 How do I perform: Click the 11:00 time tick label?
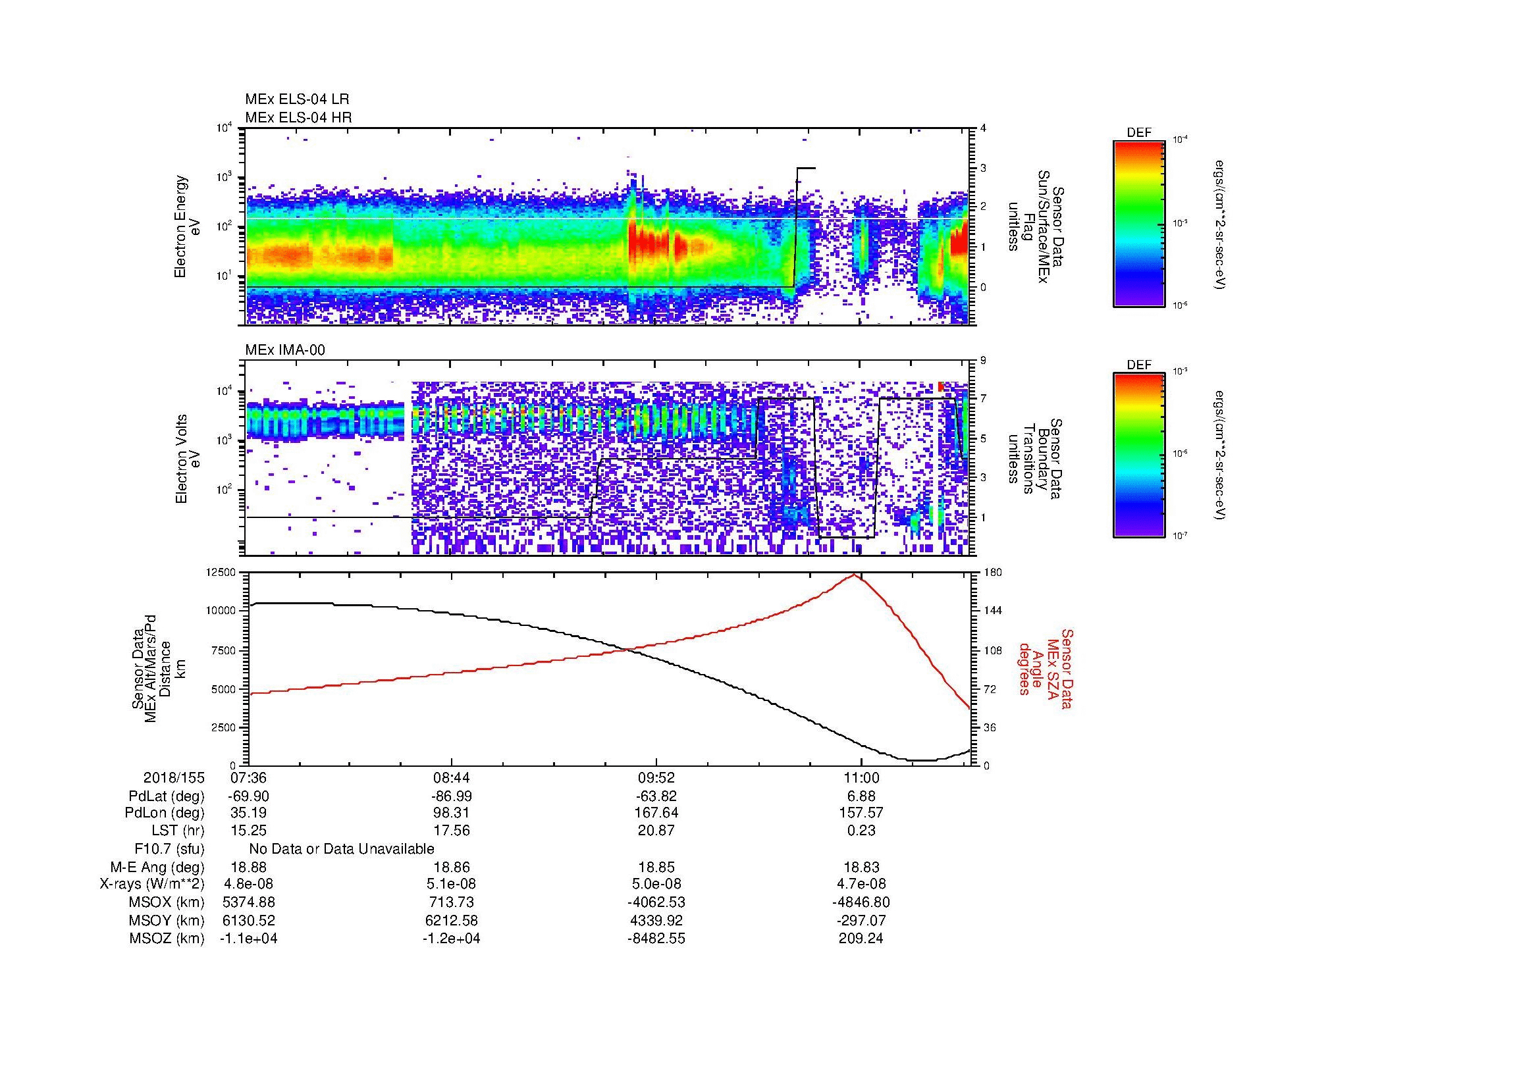861,777
